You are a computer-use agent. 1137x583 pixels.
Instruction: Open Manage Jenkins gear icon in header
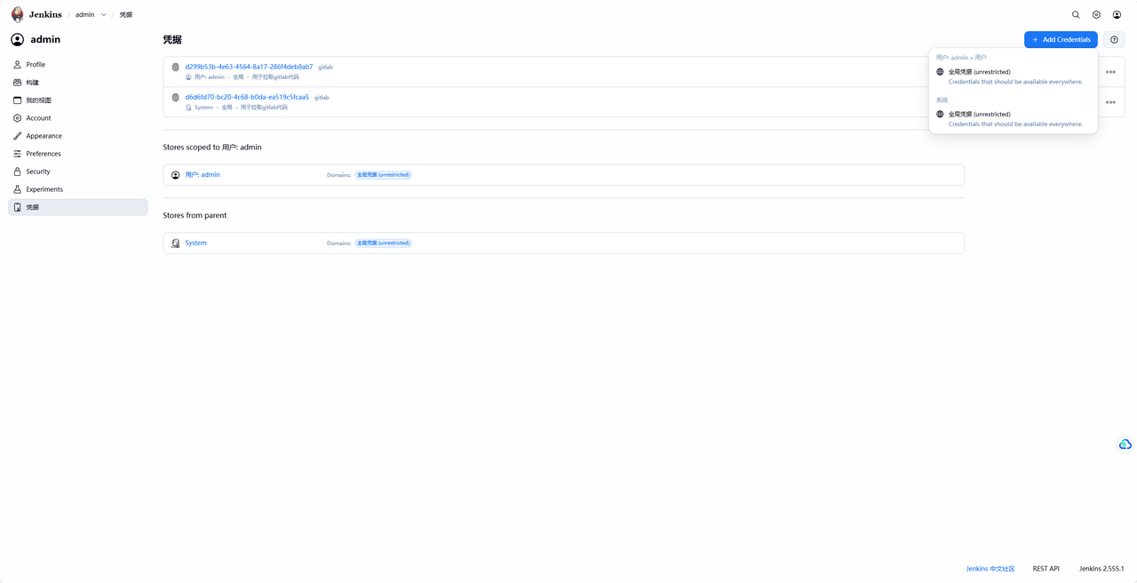(1096, 14)
